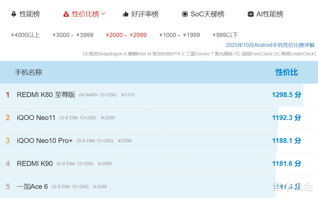The height and width of the screenshot is (198, 318).
Task: Click the rocket icon beside 性能榜
Action: [x=13, y=14]
